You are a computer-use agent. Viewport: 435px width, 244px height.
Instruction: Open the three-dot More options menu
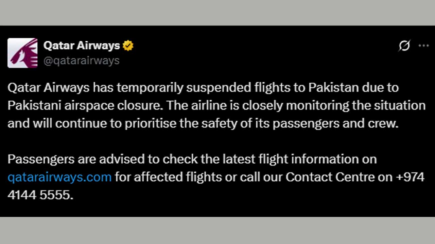[423, 45]
